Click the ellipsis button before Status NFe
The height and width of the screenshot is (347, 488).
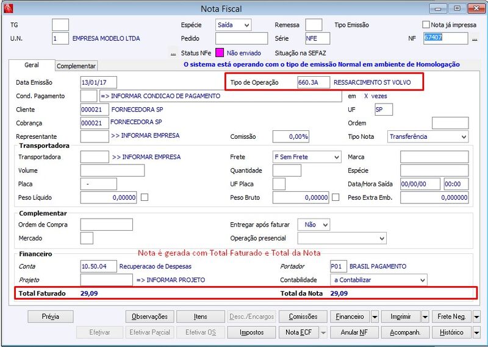point(173,54)
